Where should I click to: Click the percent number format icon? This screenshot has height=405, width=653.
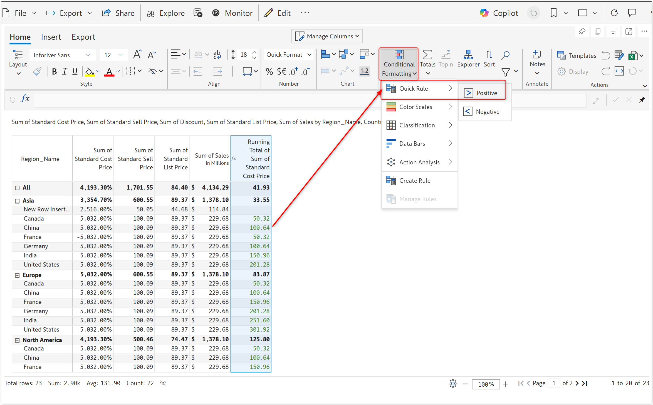click(269, 72)
